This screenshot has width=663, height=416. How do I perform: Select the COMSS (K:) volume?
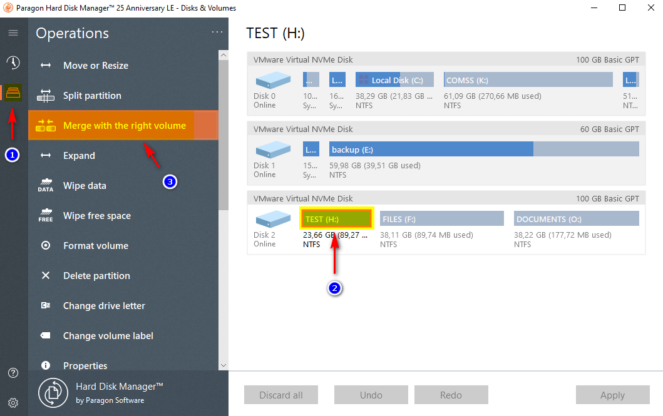528,80
